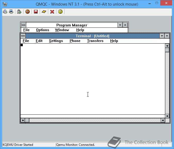Image resolution: width=174 pixels, height=149 pixels.
Task: Click the Terminal vertical scroll down arrow
Action: [167, 116]
